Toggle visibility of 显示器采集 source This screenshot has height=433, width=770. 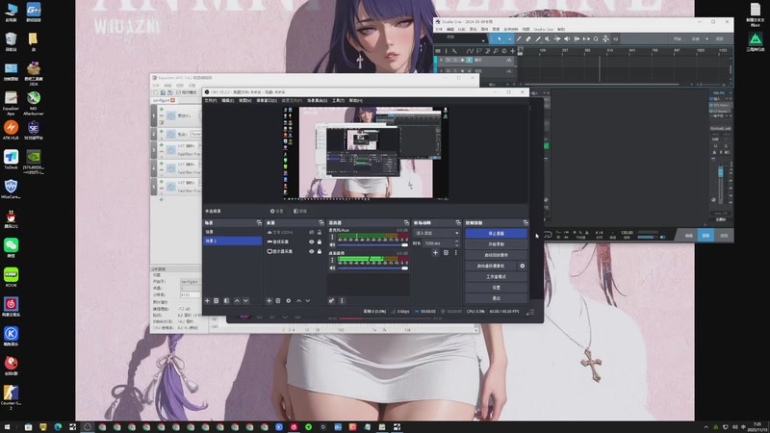(311, 251)
